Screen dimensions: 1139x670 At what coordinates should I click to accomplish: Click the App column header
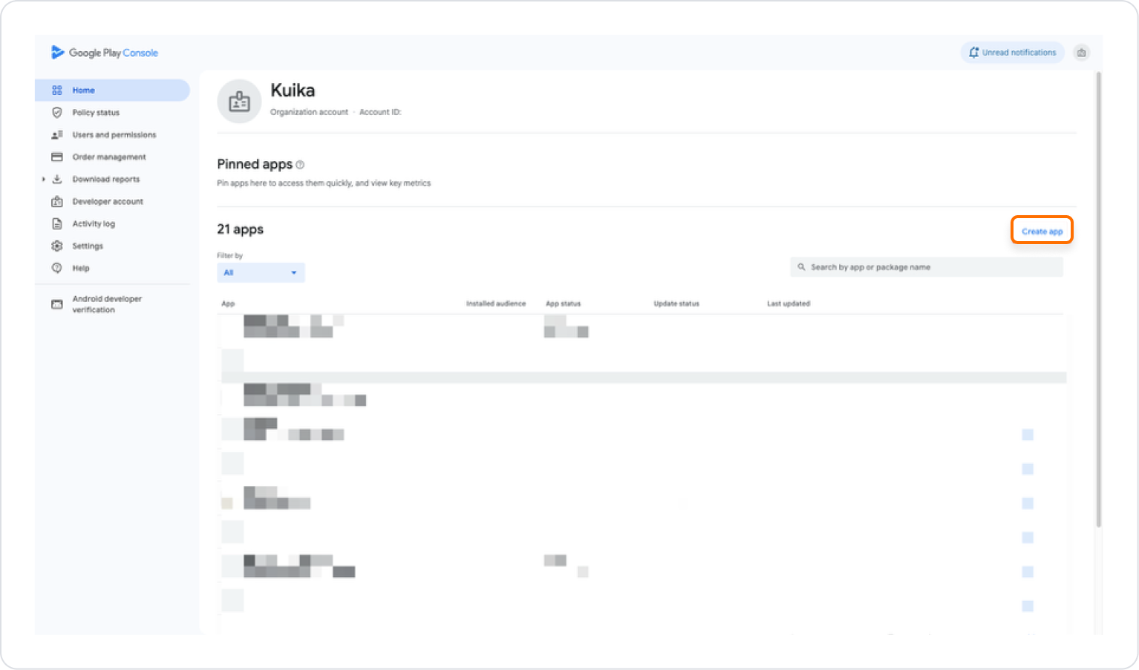pyautogui.click(x=228, y=303)
